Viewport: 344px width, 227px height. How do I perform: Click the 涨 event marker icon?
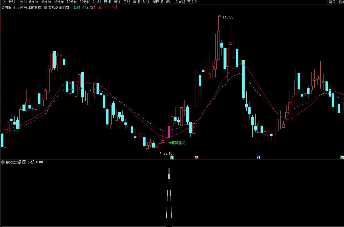pyautogui.click(x=196, y=158)
